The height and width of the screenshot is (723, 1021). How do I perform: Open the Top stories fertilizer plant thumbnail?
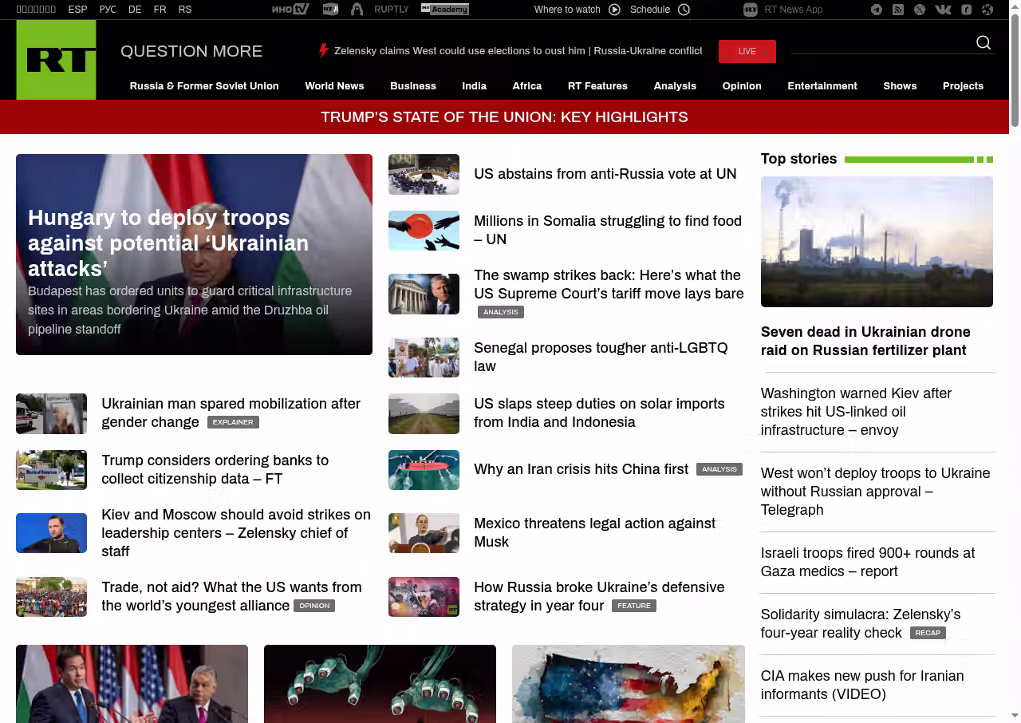point(877,242)
